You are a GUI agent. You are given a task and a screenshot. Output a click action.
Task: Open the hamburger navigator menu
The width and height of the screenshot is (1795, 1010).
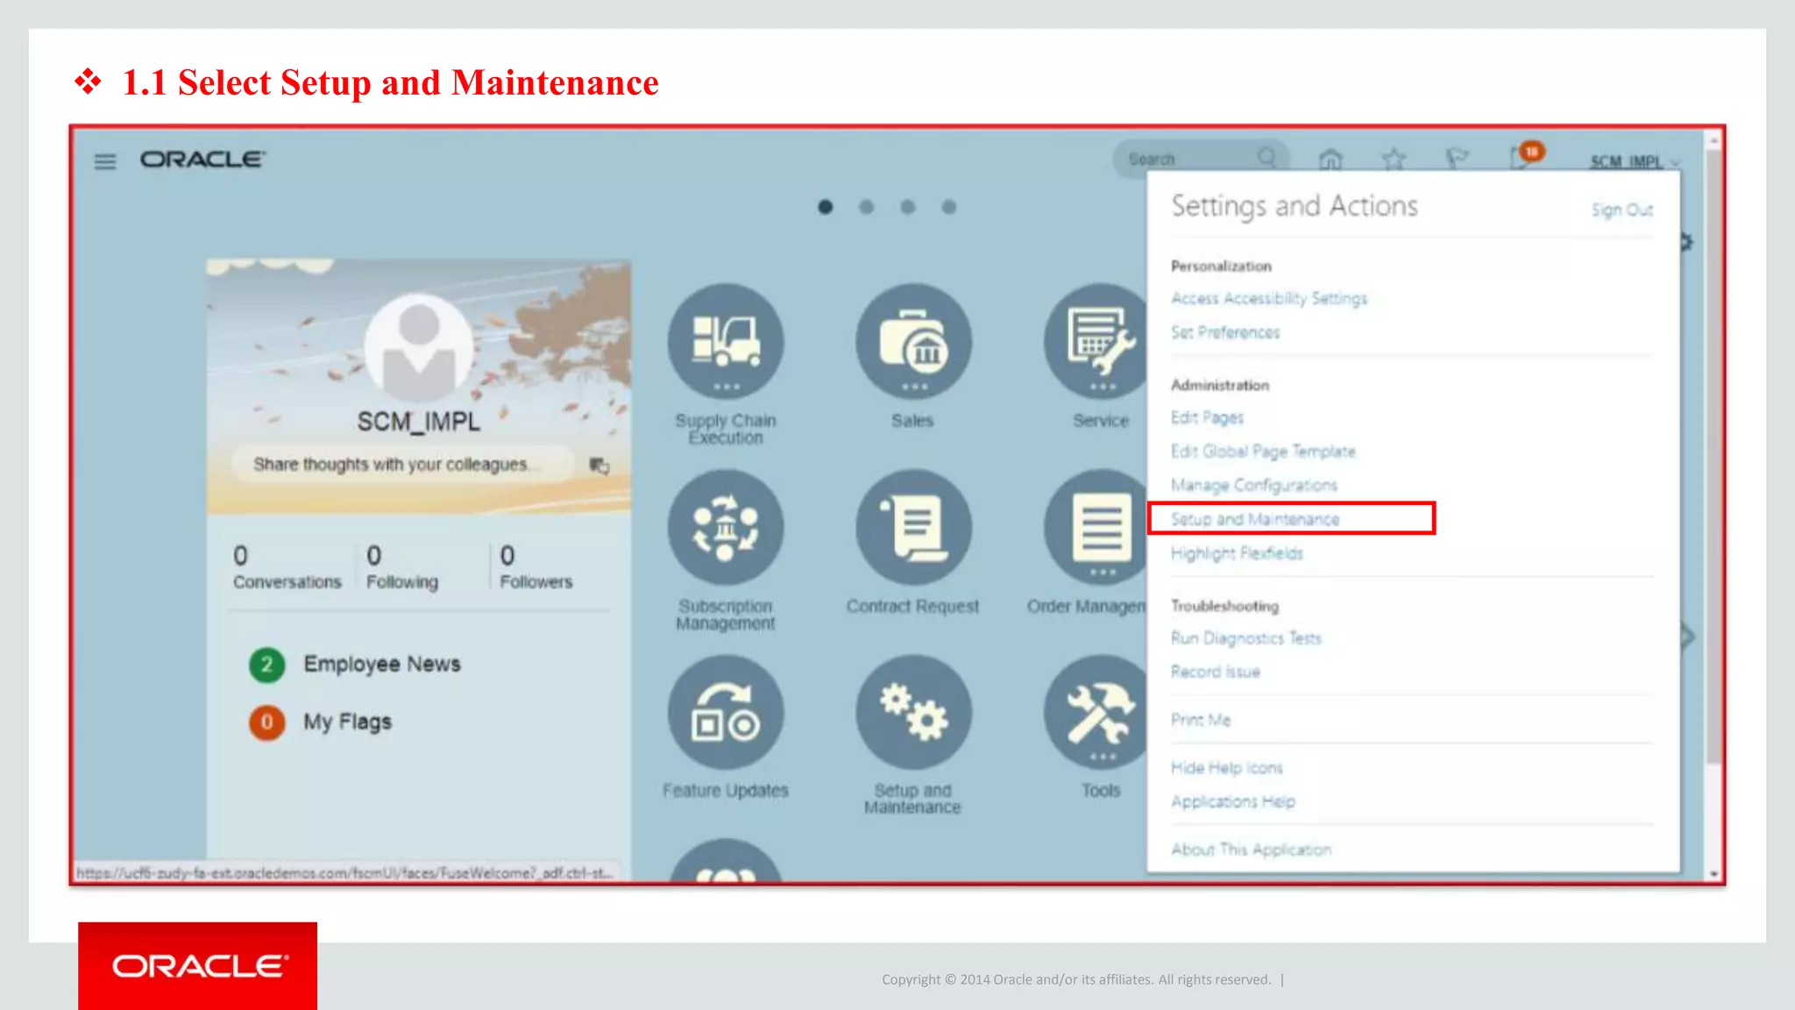[x=105, y=161]
